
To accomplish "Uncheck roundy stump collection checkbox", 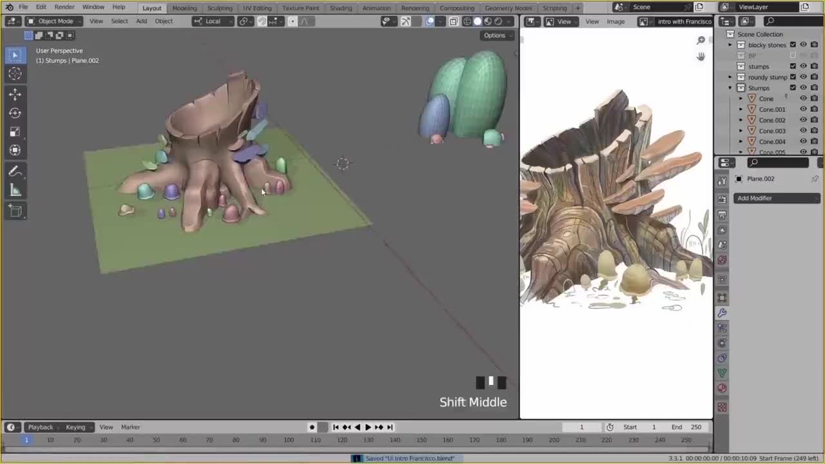I will [793, 77].
